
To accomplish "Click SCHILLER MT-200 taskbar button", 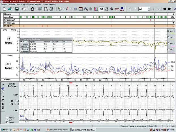I will 83,130.
